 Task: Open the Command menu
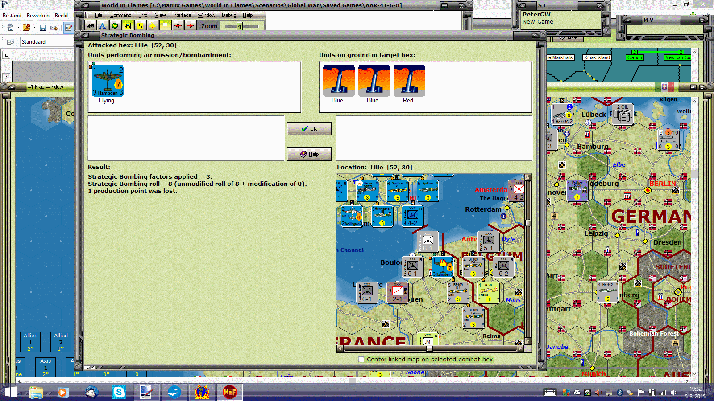121,15
